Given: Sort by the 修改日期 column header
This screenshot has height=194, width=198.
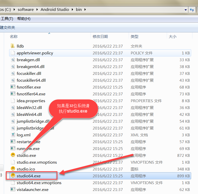Looking at the screenshot, I should point(100,36).
